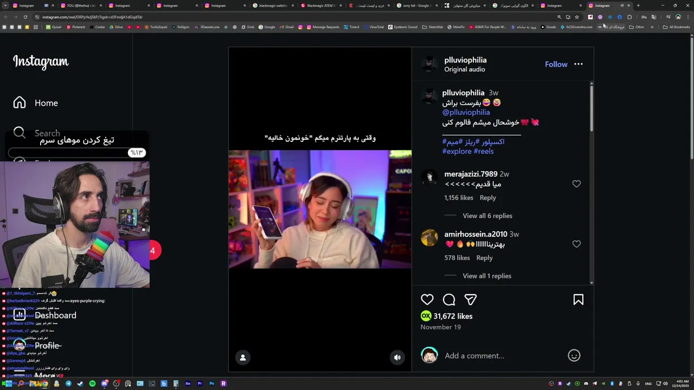Screen dimensions: 694x390
Task: Open the Epidemic Sound bookmark
Action: coord(403,27)
